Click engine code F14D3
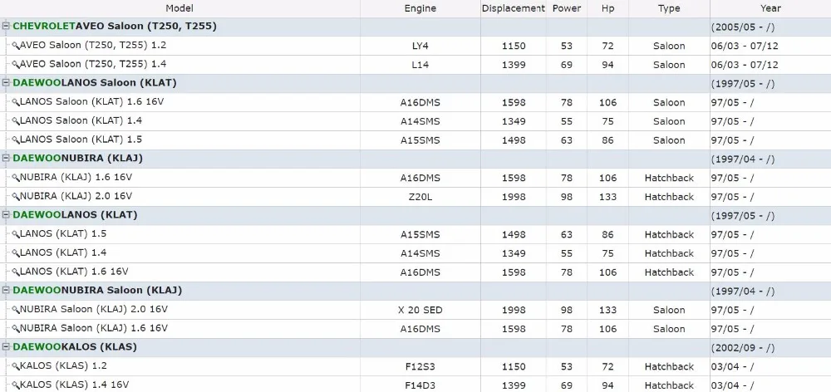 point(420,385)
